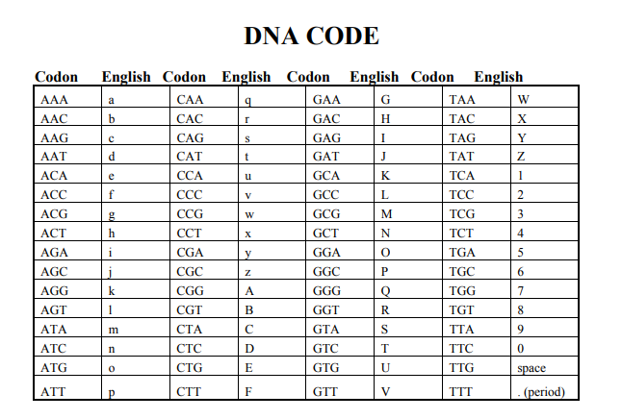Click the GCG codon cell
The image size is (622, 419).
327,213
